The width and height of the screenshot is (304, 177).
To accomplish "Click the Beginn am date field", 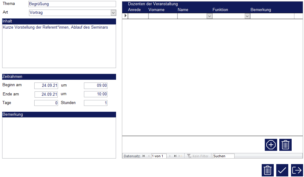I will point(46,86).
